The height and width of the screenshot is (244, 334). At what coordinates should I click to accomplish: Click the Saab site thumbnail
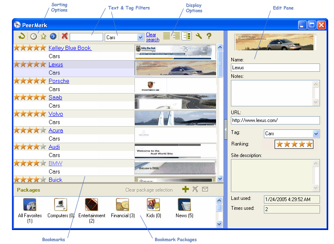point(175,101)
